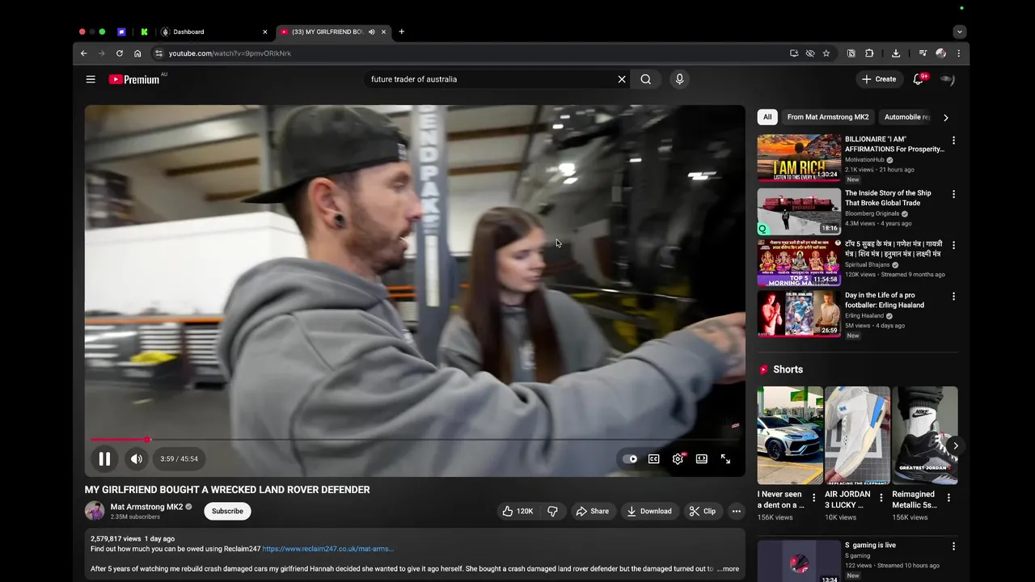Switch to theater mode
1035x582 pixels.
point(702,459)
